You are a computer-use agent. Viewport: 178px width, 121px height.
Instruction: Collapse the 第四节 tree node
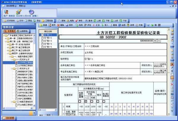point(8,53)
